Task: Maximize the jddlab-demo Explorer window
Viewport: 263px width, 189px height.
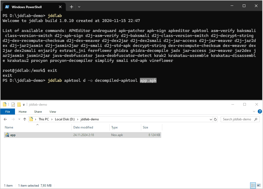Action: (x=245, y=104)
